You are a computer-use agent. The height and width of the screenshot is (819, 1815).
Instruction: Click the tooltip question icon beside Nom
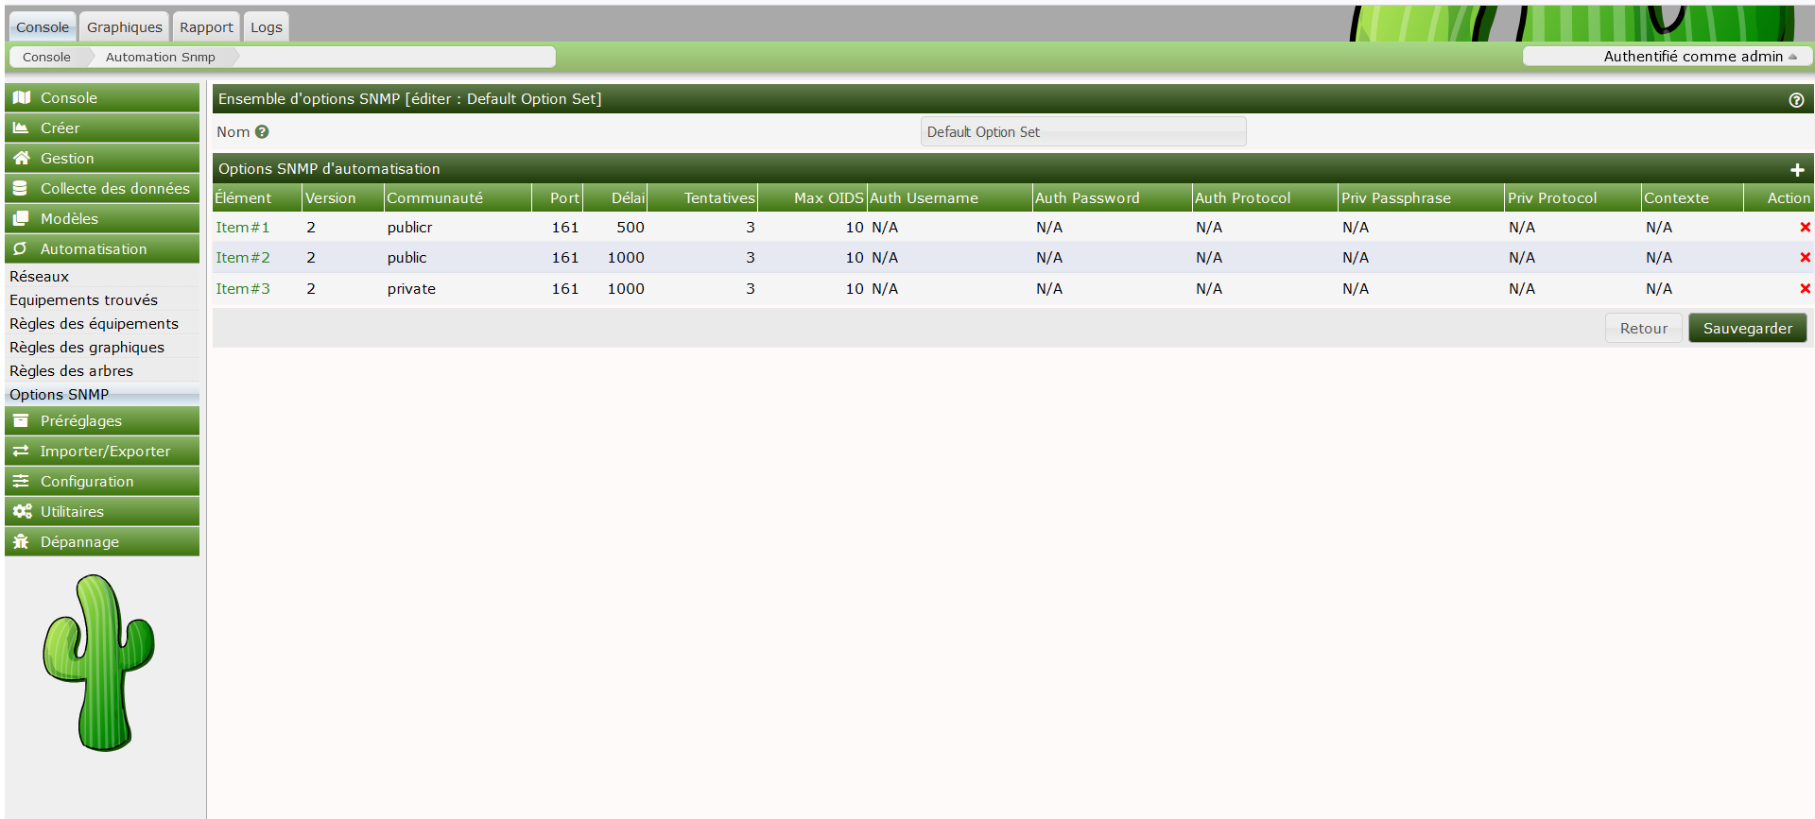262,132
